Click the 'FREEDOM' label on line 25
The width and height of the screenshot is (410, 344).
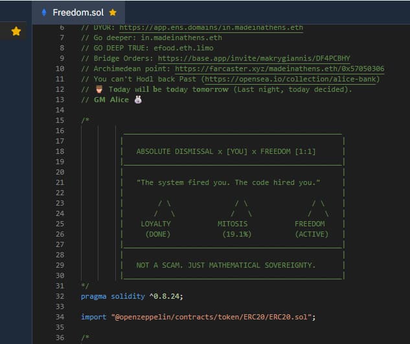pyautogui.click(x=310, y=224)
